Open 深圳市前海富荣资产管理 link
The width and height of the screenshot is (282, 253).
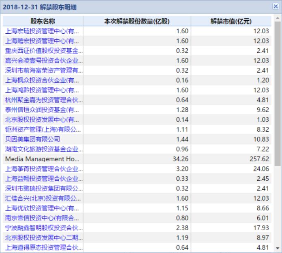44,70
